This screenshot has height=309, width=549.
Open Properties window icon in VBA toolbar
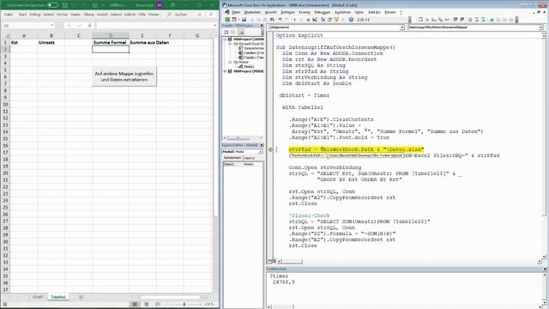click(329, 20)
